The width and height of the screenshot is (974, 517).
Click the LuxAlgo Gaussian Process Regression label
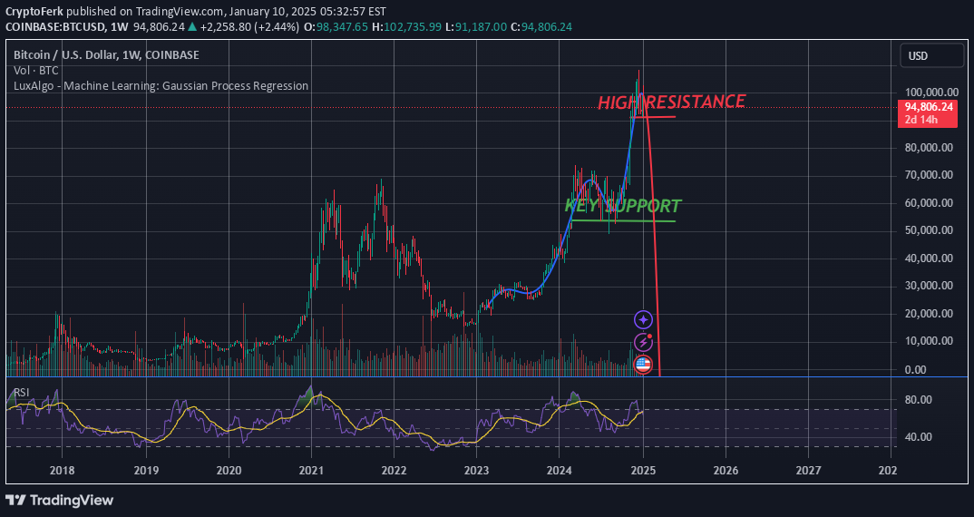point(161,86)
